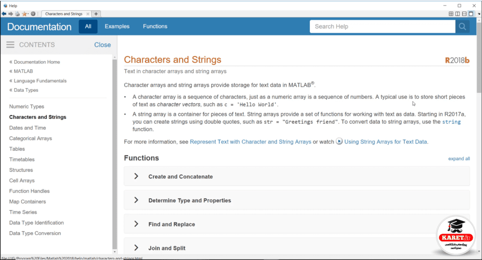Open the string function link
Screen dimensions: 482x260
tap(451, 122)
